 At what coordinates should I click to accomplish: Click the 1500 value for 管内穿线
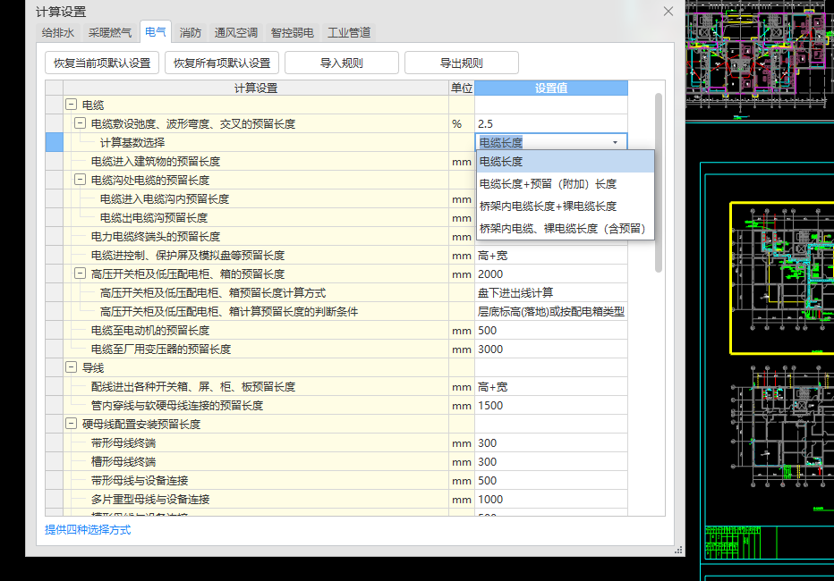[x=551, y=405]
